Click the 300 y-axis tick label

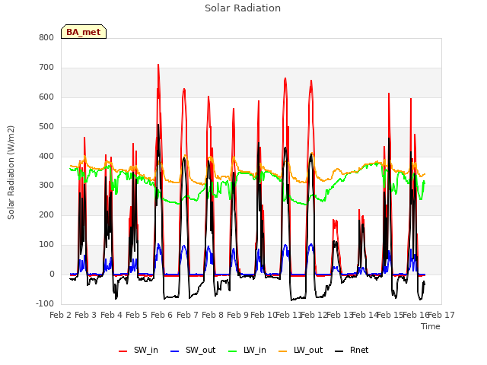click(x=46, y=186)
